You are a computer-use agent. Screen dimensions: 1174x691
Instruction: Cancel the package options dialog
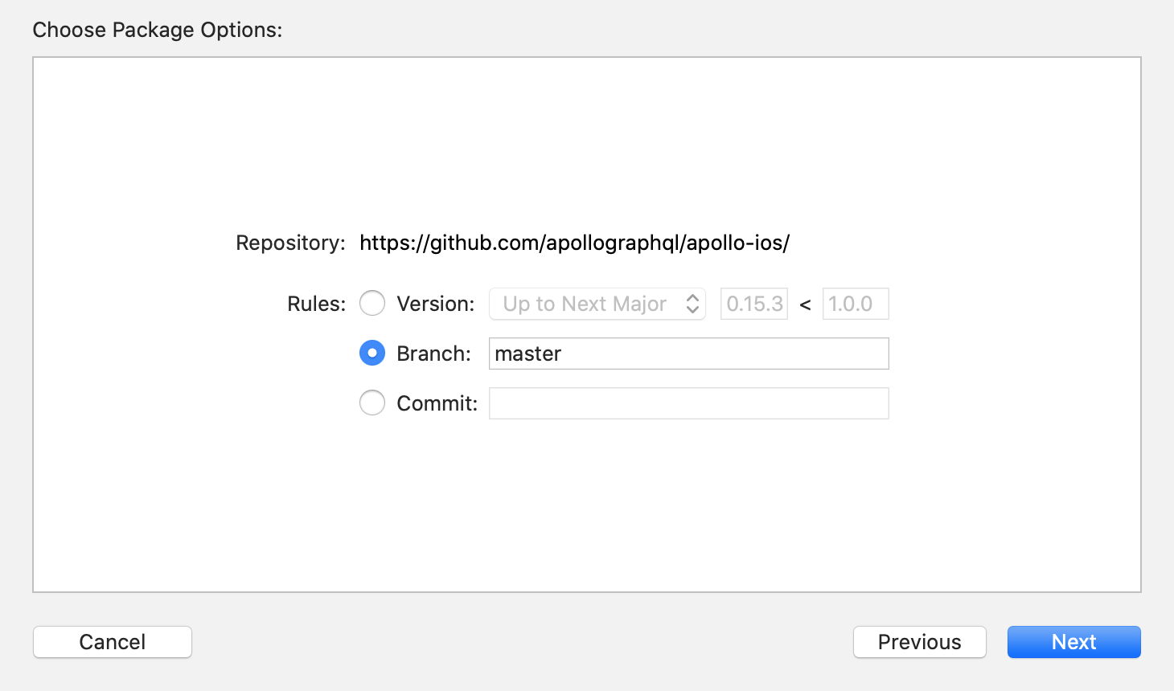pos(113,642)
